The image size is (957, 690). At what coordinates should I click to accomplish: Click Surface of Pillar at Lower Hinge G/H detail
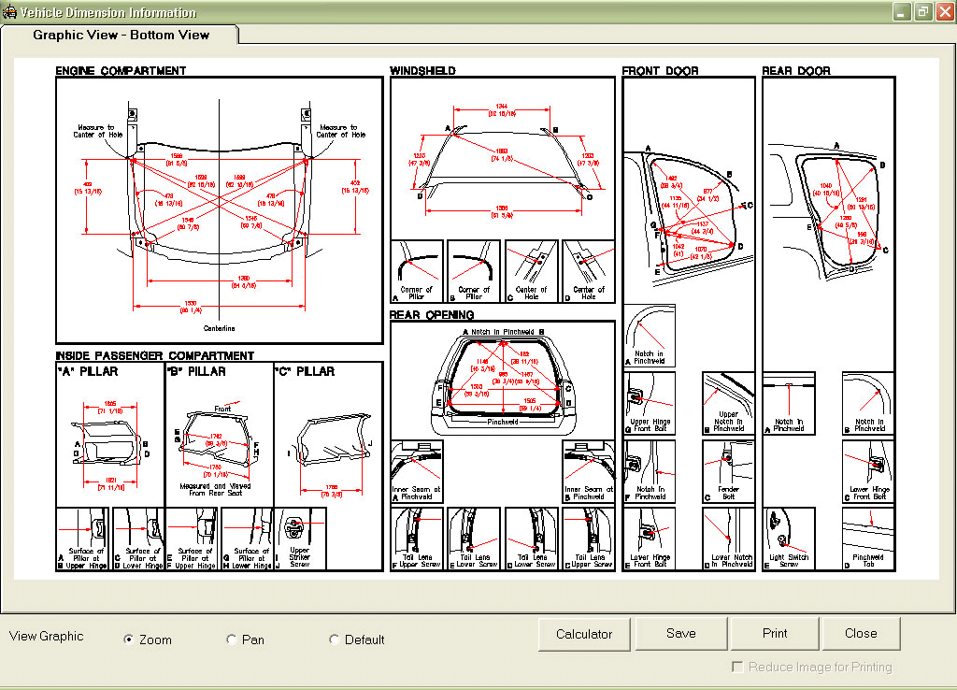pos(247,539)
